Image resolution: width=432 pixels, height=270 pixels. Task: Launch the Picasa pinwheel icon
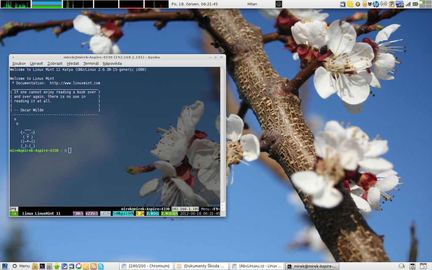(79, 266)
